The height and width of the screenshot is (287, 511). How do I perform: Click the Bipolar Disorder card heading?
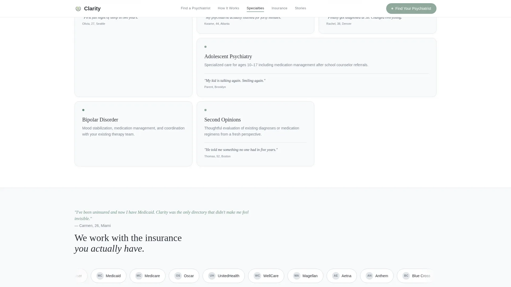(100, 120)
